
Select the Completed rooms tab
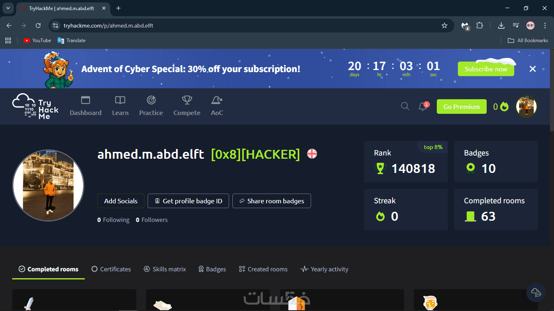click(x=48, y=269)
